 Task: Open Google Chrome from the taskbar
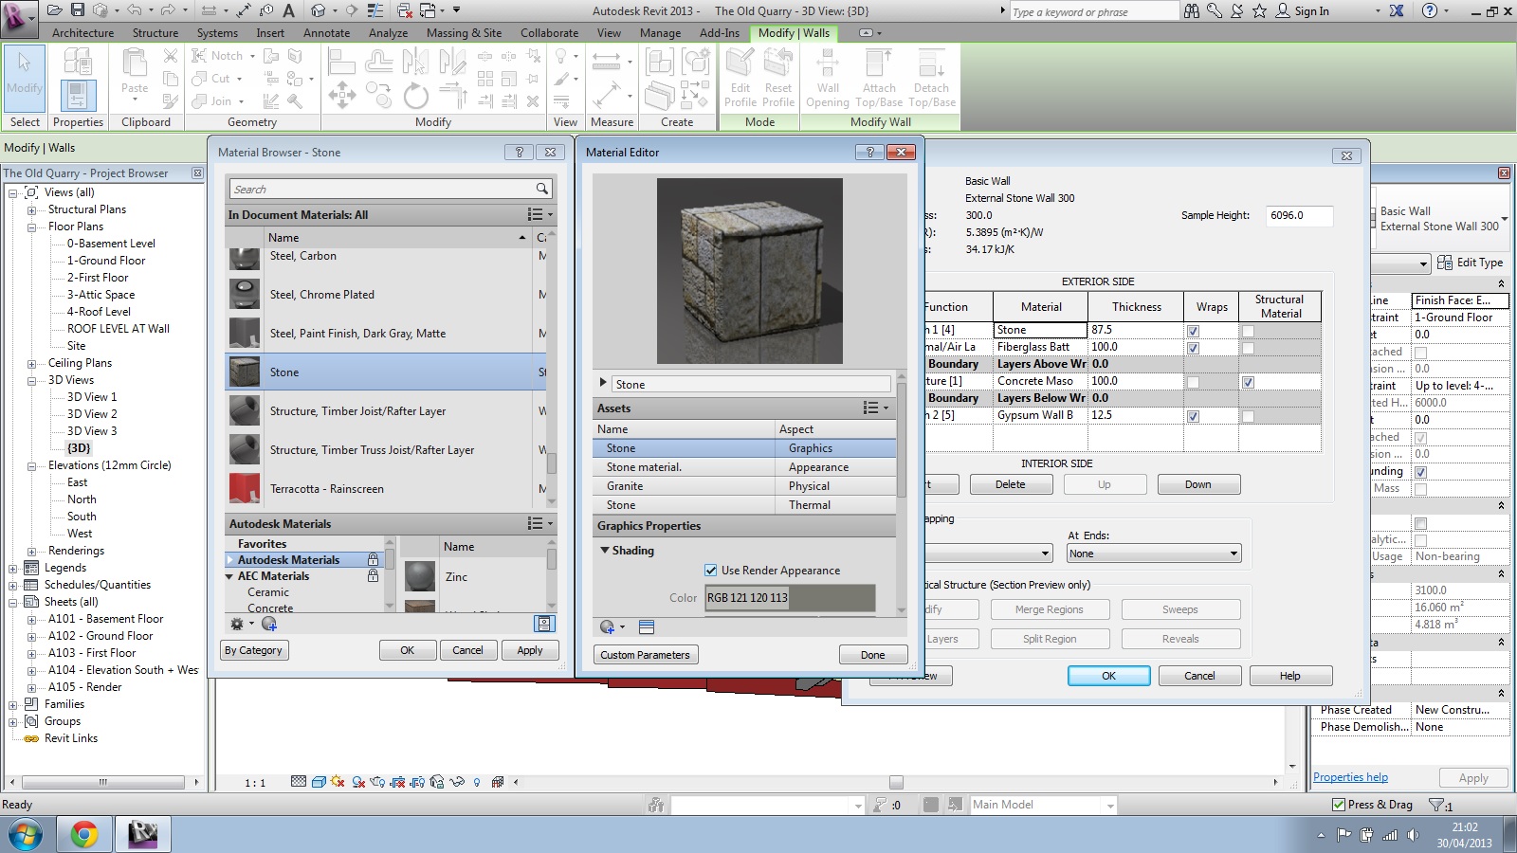(83, 834)
